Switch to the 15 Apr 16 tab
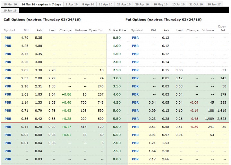 106,4
